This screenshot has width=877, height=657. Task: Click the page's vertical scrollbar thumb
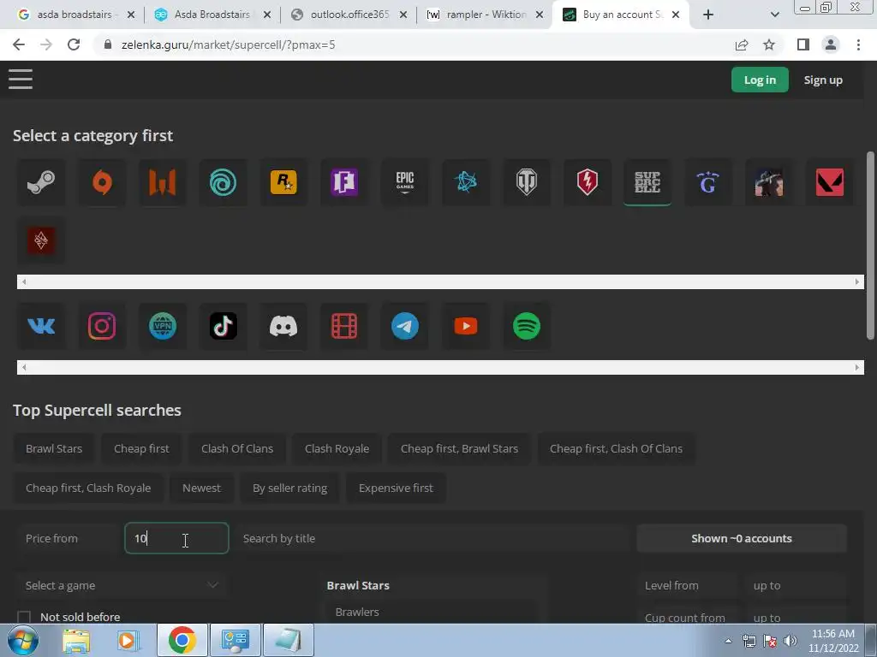click(x=870, y=245)
